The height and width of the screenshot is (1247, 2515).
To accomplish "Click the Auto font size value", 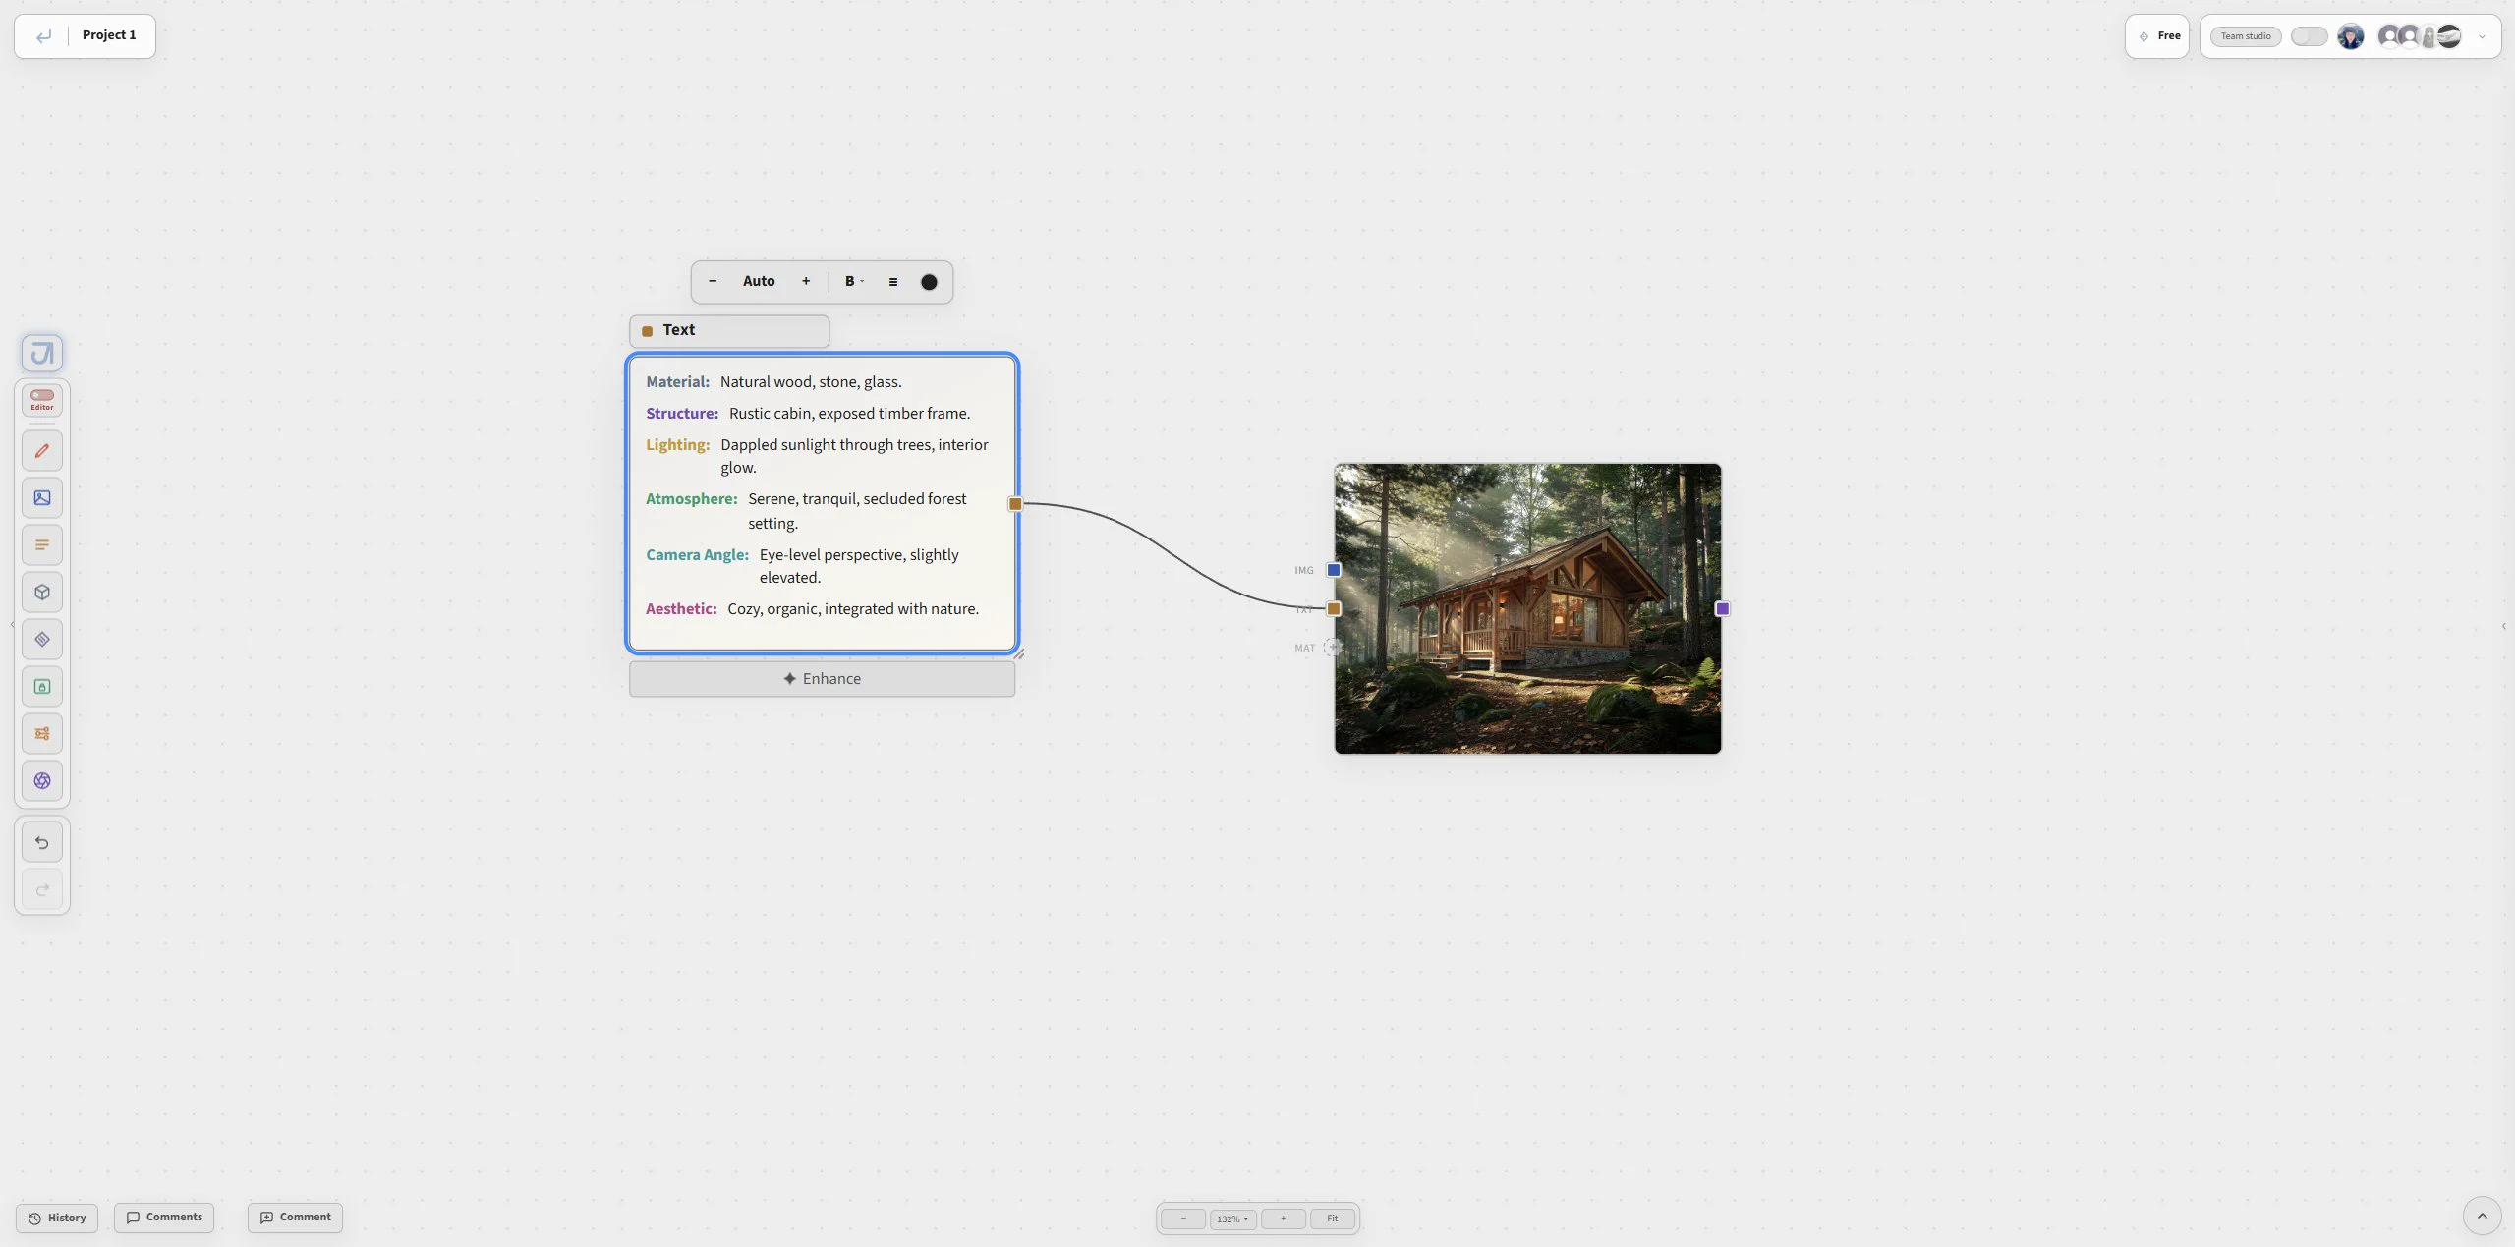I will click(759, 281).
